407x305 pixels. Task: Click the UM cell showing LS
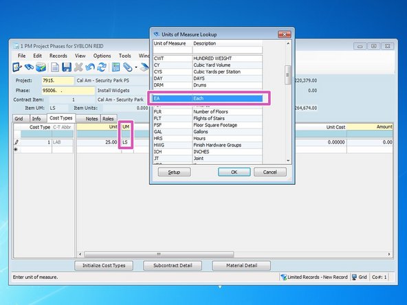point(127,142)
